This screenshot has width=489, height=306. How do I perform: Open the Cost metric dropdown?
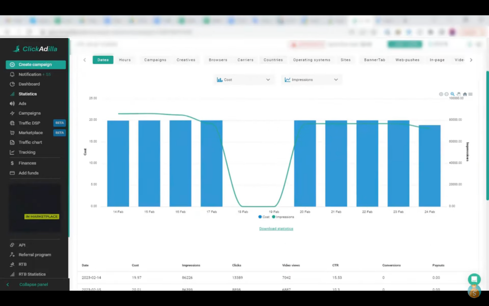[x=243, y=80]
